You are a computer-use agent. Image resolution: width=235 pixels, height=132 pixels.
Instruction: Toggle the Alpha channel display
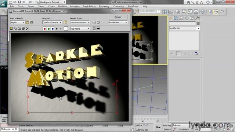(57, 29)
